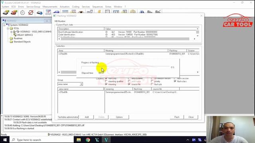
Task: Click the '01' system tray icon
Action: [x=194, y=140]
